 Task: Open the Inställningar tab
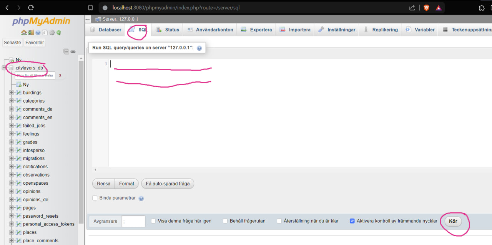pyautogui.click(x=337, y=30)
